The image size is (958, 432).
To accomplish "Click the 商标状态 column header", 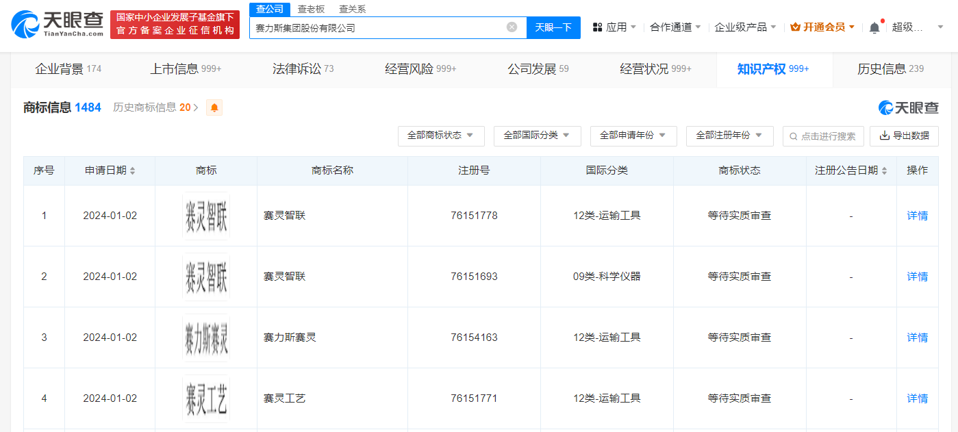I will click(740, 170).
